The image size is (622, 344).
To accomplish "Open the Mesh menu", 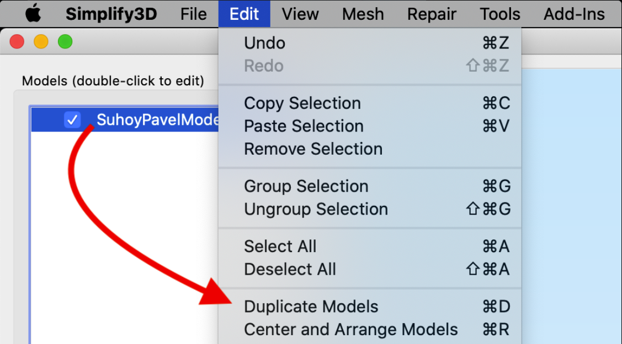I will pos(363,14).
